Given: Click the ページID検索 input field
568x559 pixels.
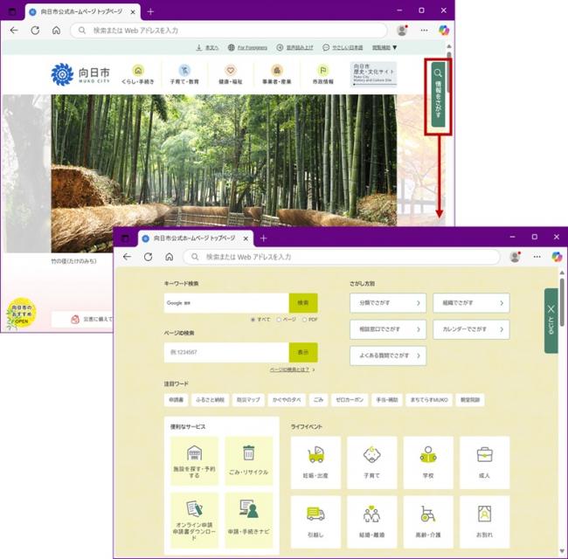Looking at the screenshot, I should click(226, 352).
